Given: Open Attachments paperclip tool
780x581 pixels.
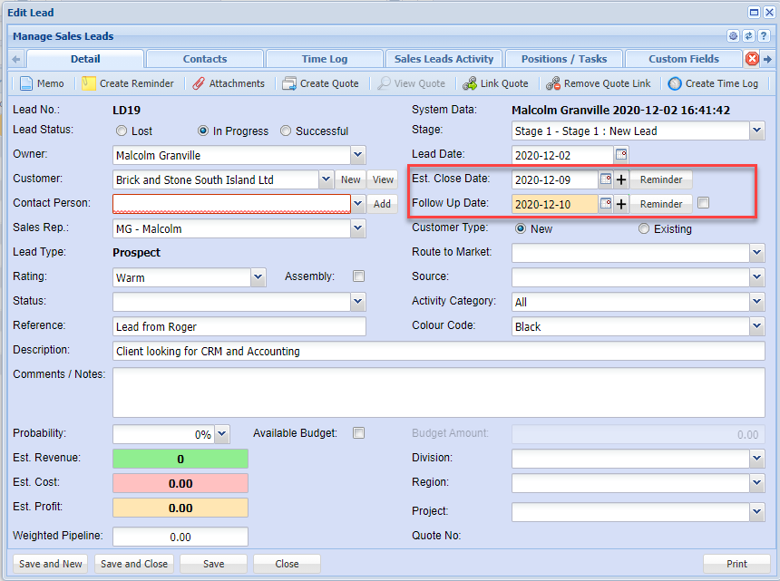Looking at the screenshot, I should click(x=199, y=83).
